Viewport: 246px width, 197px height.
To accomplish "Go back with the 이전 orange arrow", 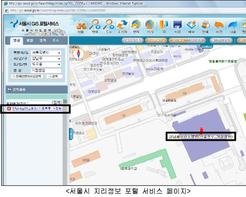I will coord(219,26).
